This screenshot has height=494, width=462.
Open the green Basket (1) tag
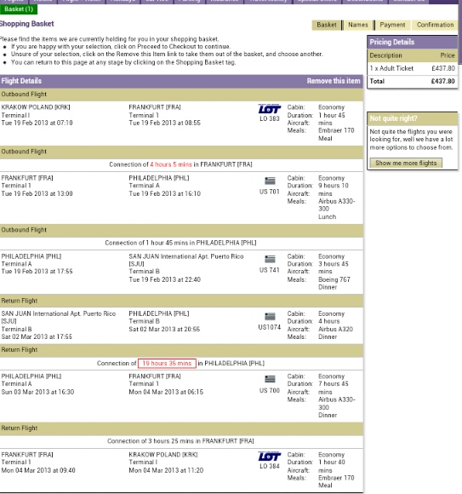pyautogui.click(x=19, y=9)
